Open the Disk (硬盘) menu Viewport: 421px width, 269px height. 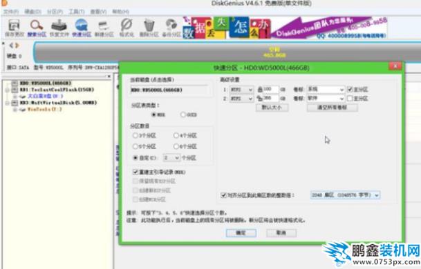pos(32,12)
